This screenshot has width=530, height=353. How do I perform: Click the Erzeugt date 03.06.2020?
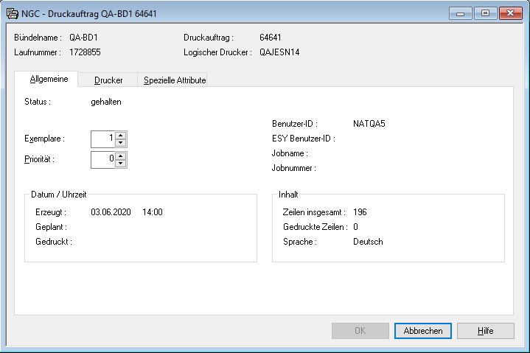pos(111,212)
